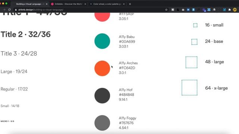Click the A11y Arches label
Viewport: 239px width, 134px height.
tap(128, 63)
